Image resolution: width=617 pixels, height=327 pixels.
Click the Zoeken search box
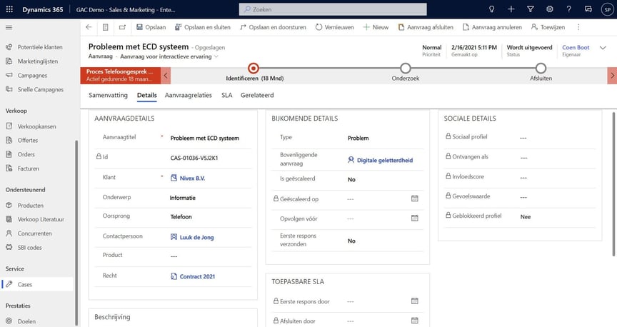333,9
